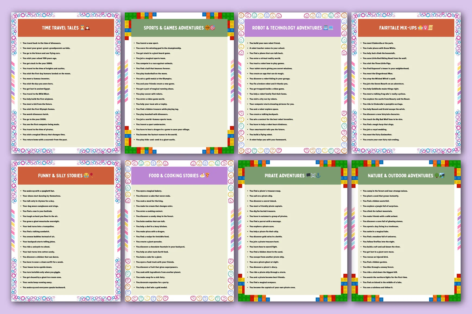Click 'You become the captain of your own pirate crew.'
Viewport: 472px width, 314px height.
tap(272, 287)
